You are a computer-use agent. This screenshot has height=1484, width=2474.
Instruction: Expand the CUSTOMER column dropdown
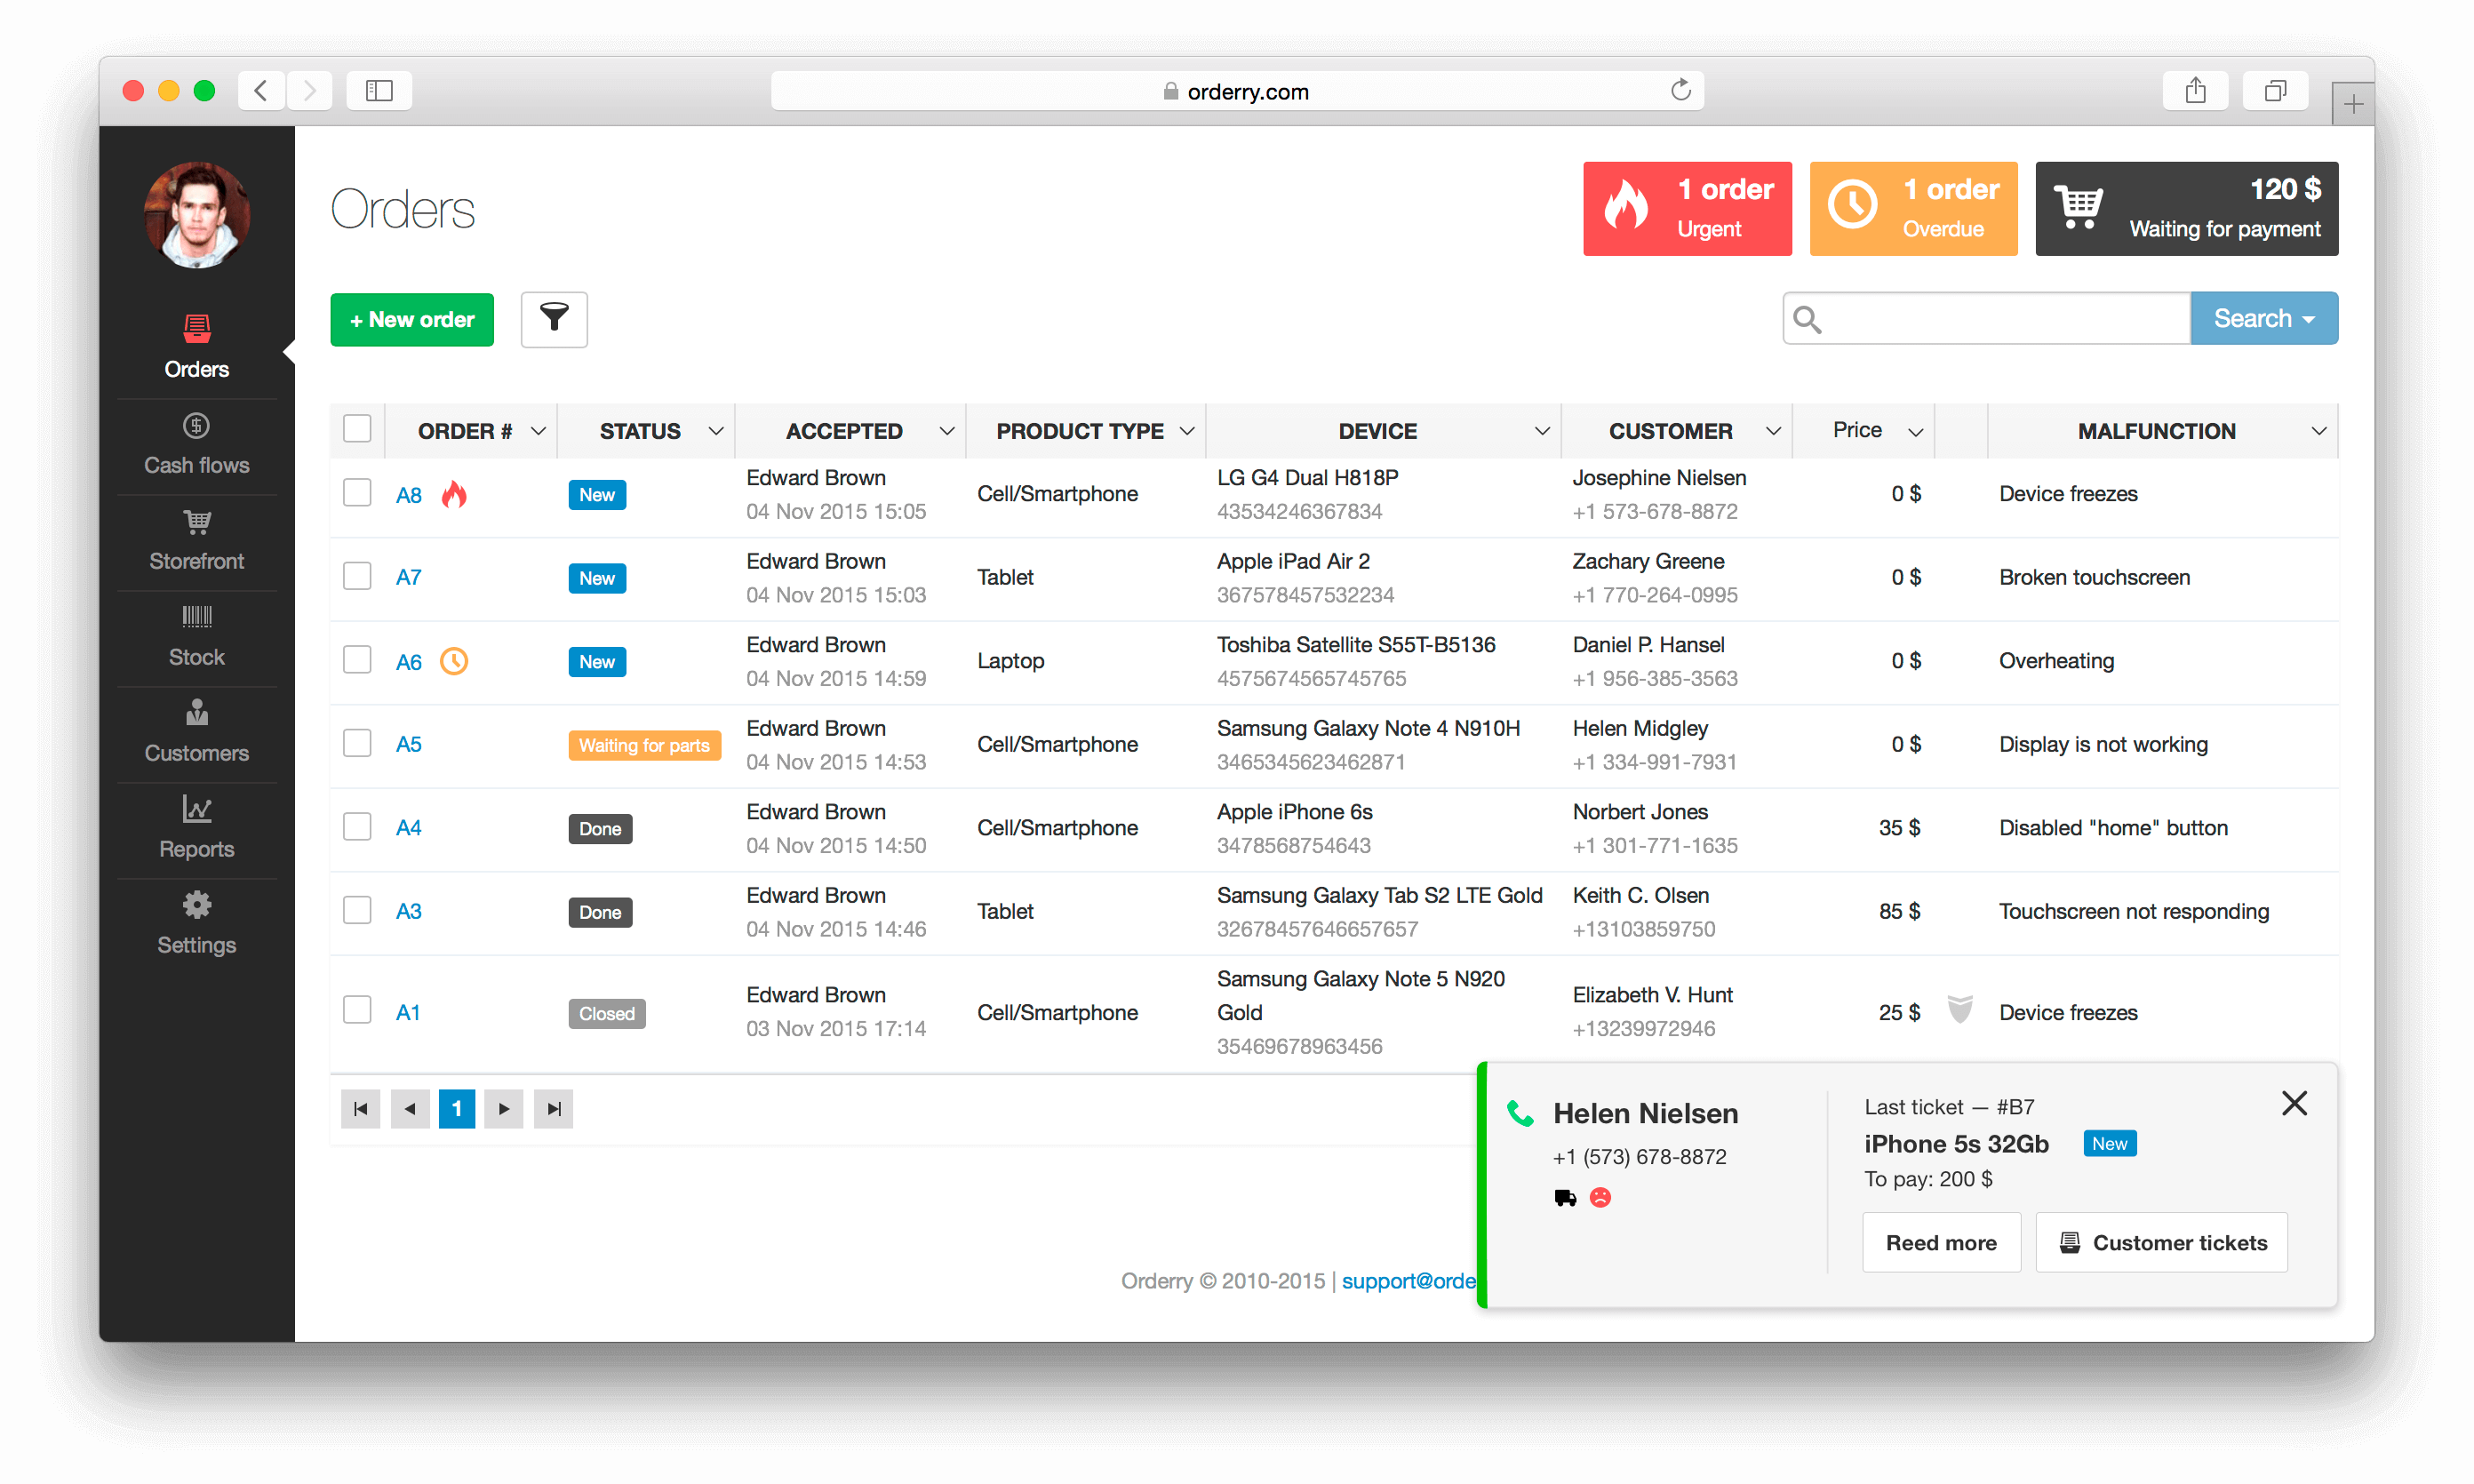point(1773,431)
